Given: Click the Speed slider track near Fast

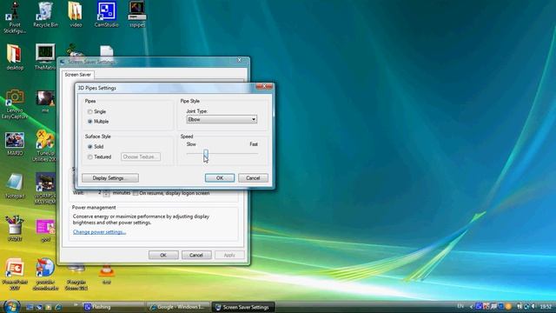Looking at the screenshot, I should (253, 154).
